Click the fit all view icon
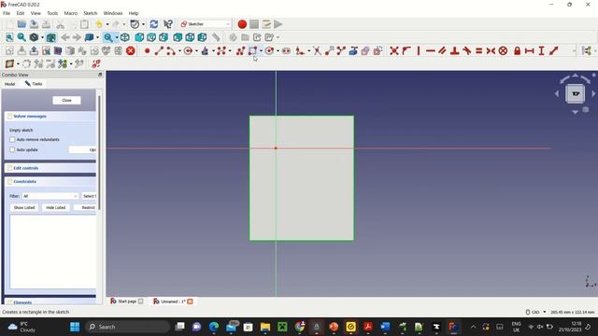Screen dimensions: 598x336 tap(9, 37)
